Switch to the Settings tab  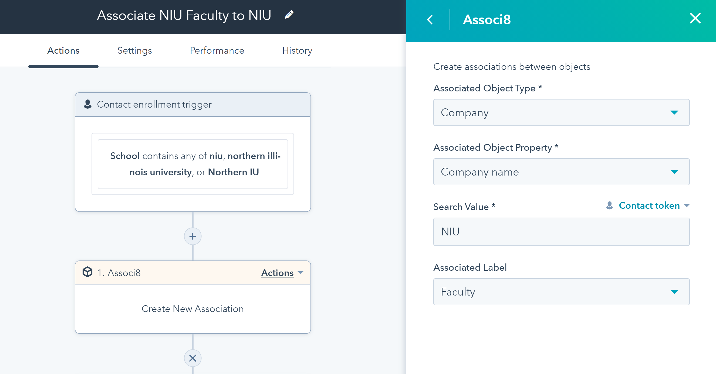pyautogui.click(x=134, y=50)
